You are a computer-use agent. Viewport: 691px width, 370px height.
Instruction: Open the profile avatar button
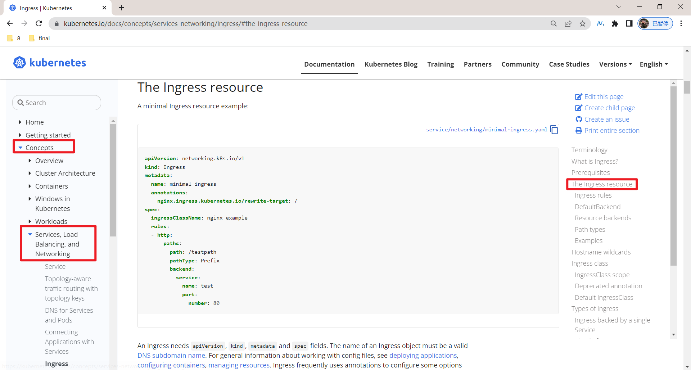pos(655,24)
